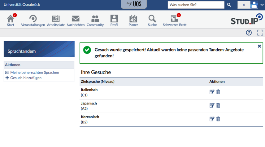Open the Profil menu item
Viewport: 265px width, 147px height.
pos(114,19)
